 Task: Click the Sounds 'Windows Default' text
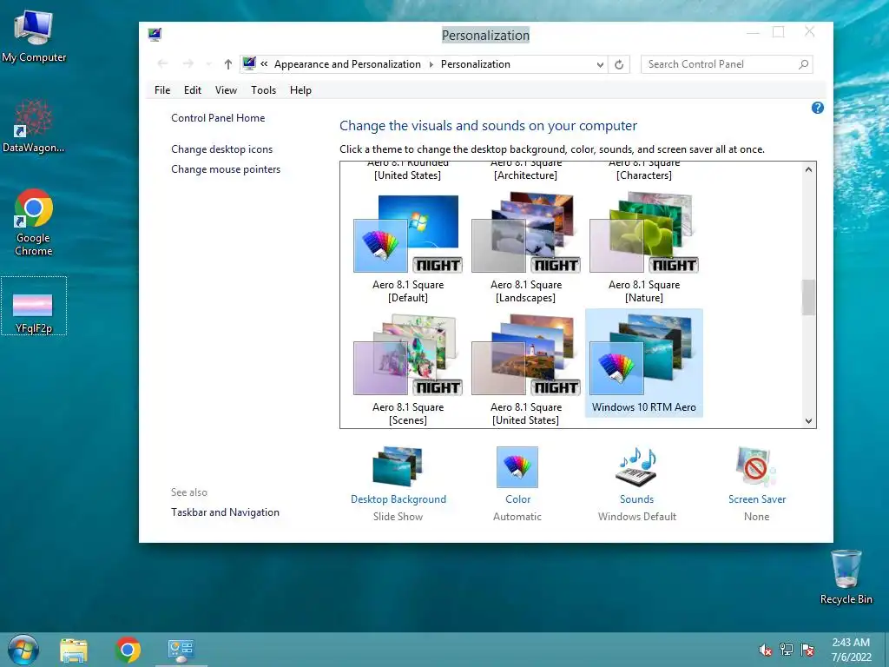[x=636, y=517]
